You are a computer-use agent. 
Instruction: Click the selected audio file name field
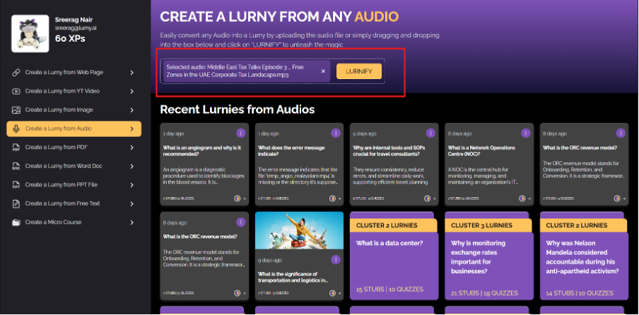tap(240, 71)
